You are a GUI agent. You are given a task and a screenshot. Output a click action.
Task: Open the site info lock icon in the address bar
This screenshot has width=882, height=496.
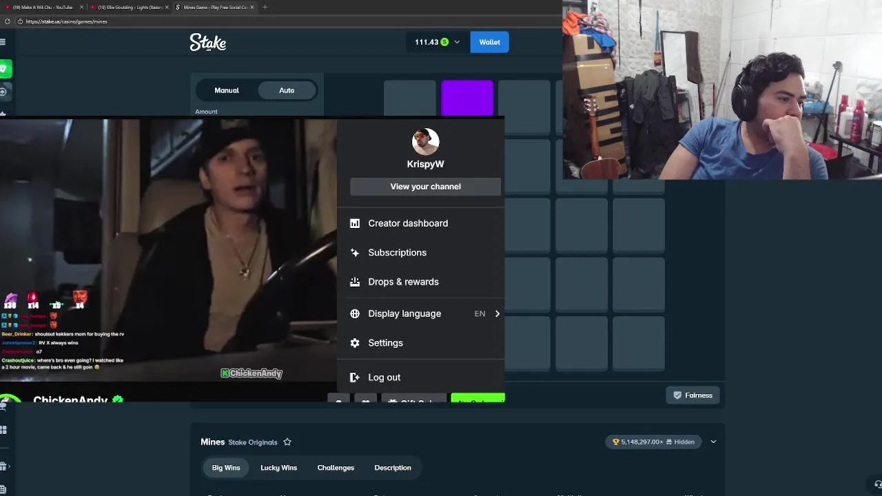click(20, 21)
